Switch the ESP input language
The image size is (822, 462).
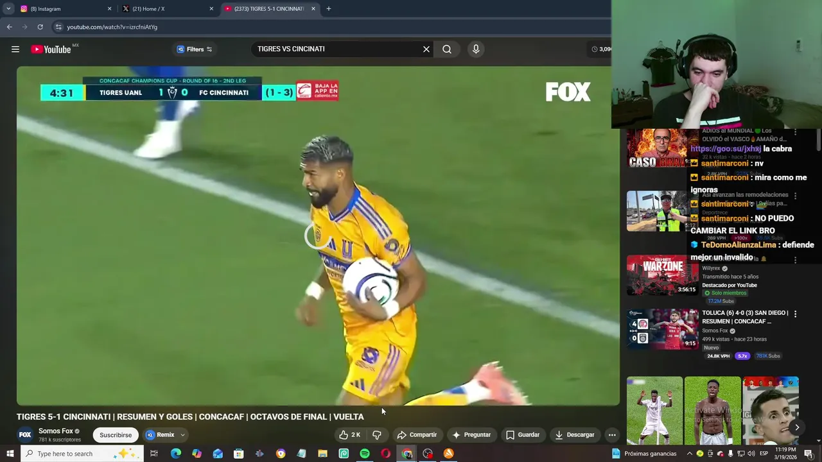pos(764,454)
